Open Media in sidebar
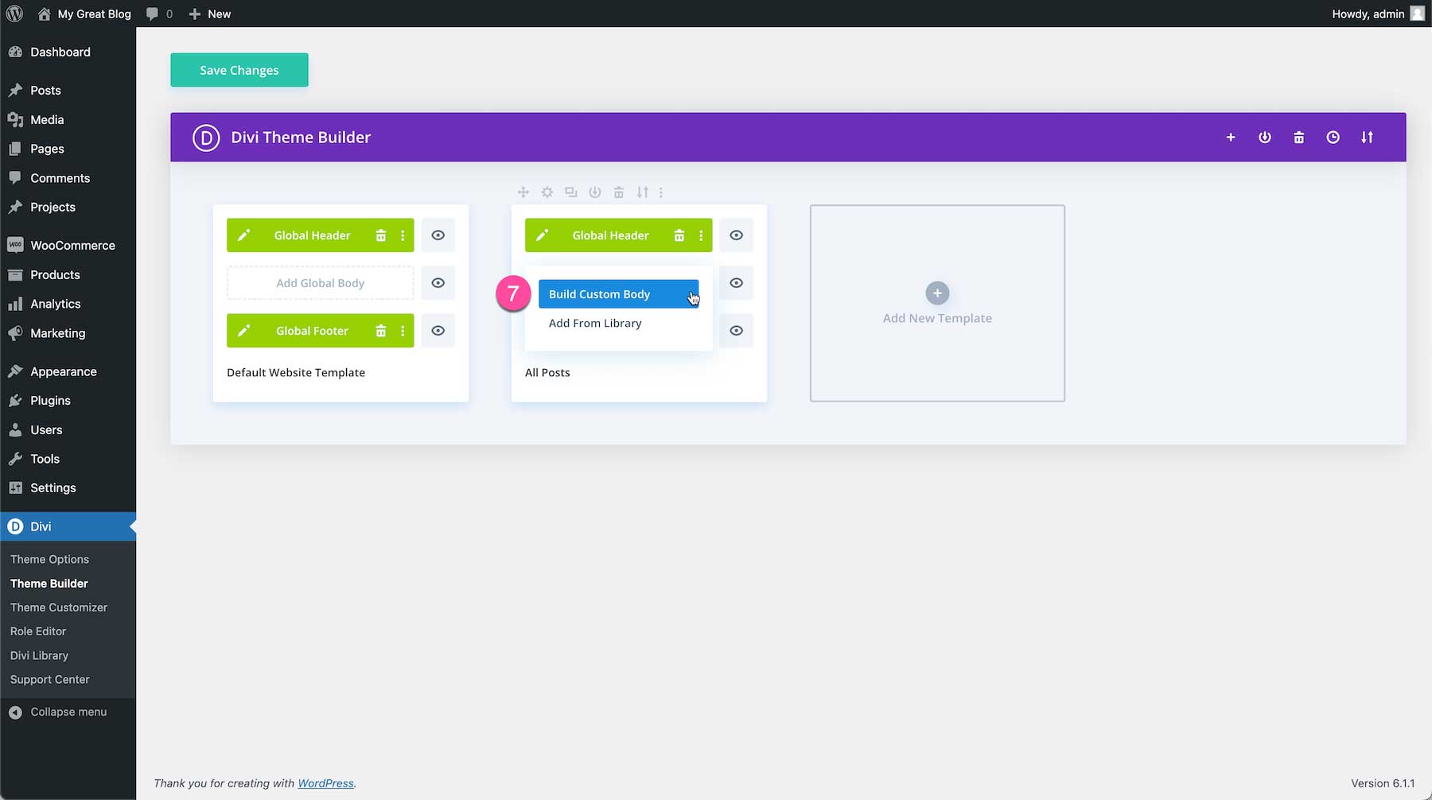Screen dimensions: 1432x800 point(68,120)
